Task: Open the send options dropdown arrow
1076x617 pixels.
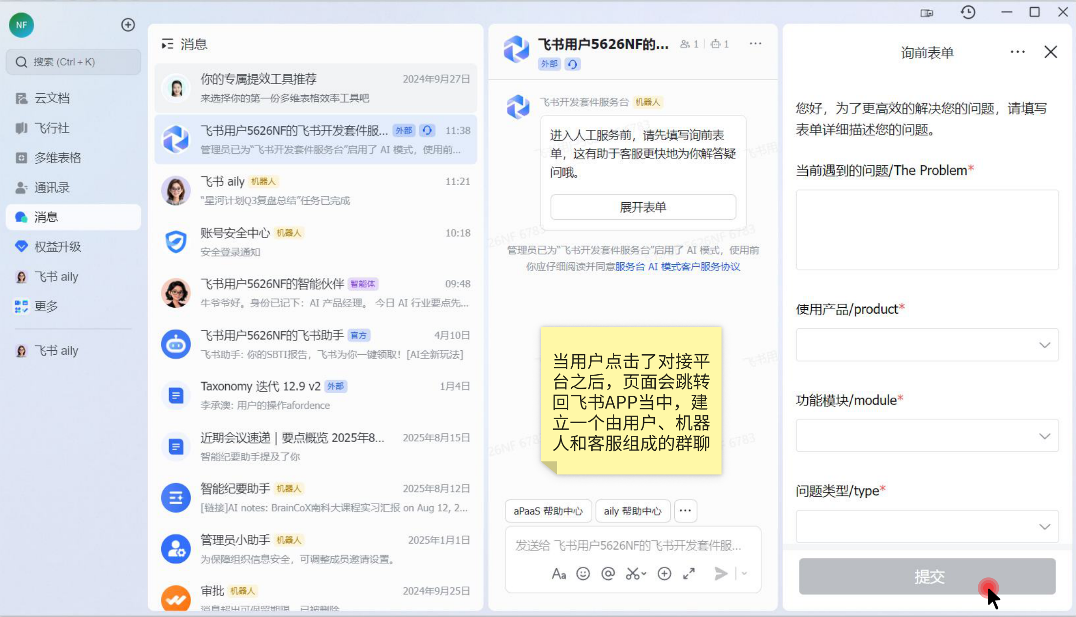Action: click(x=744, y=574)
